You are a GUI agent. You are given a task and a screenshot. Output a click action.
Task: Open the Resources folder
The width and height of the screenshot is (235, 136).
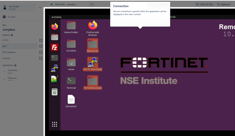coord(93,46)
